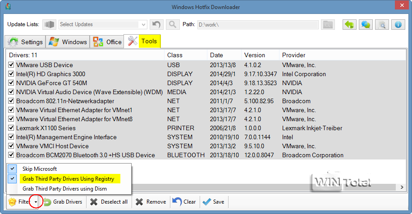Screen dimensions: 412x214
Task: Click the horizontal scrollbar track
Action: coord(263,187)
